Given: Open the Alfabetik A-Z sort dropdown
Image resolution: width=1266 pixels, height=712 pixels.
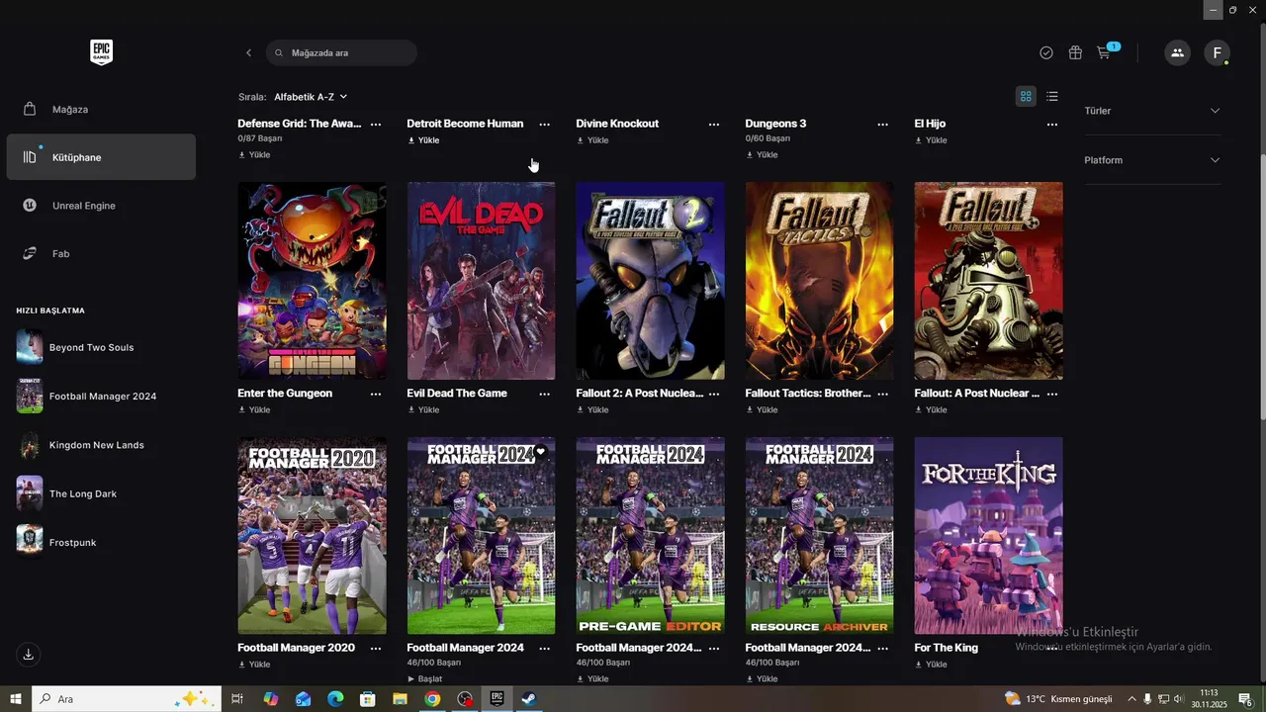Looking at the screenshot, I should pos(311,97).
